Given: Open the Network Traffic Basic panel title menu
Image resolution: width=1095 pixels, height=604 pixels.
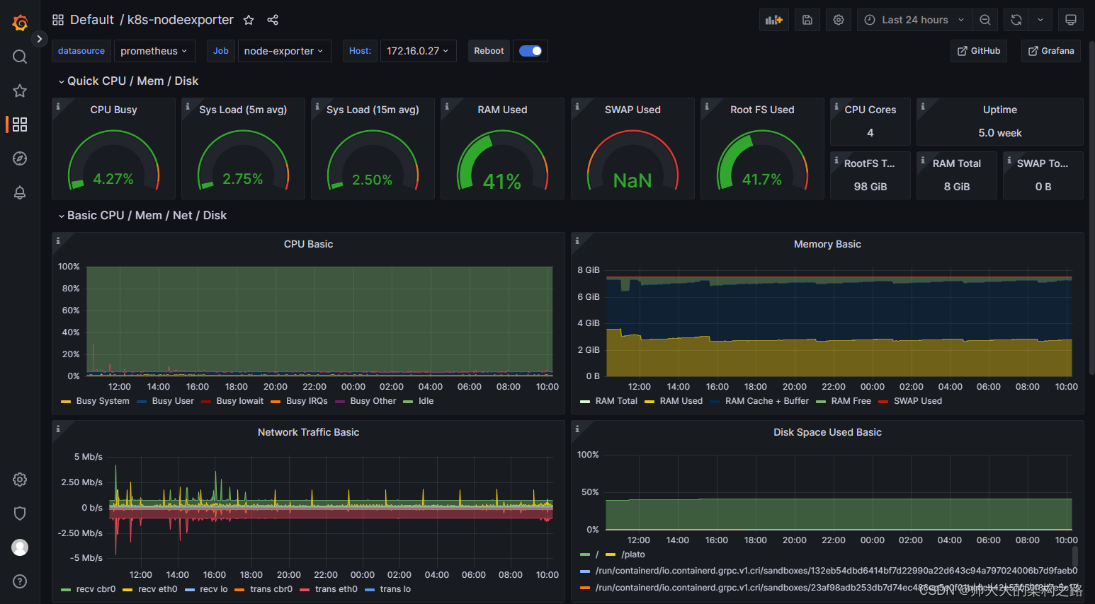Looking at the screenshot, I should [x=308, y=432].
